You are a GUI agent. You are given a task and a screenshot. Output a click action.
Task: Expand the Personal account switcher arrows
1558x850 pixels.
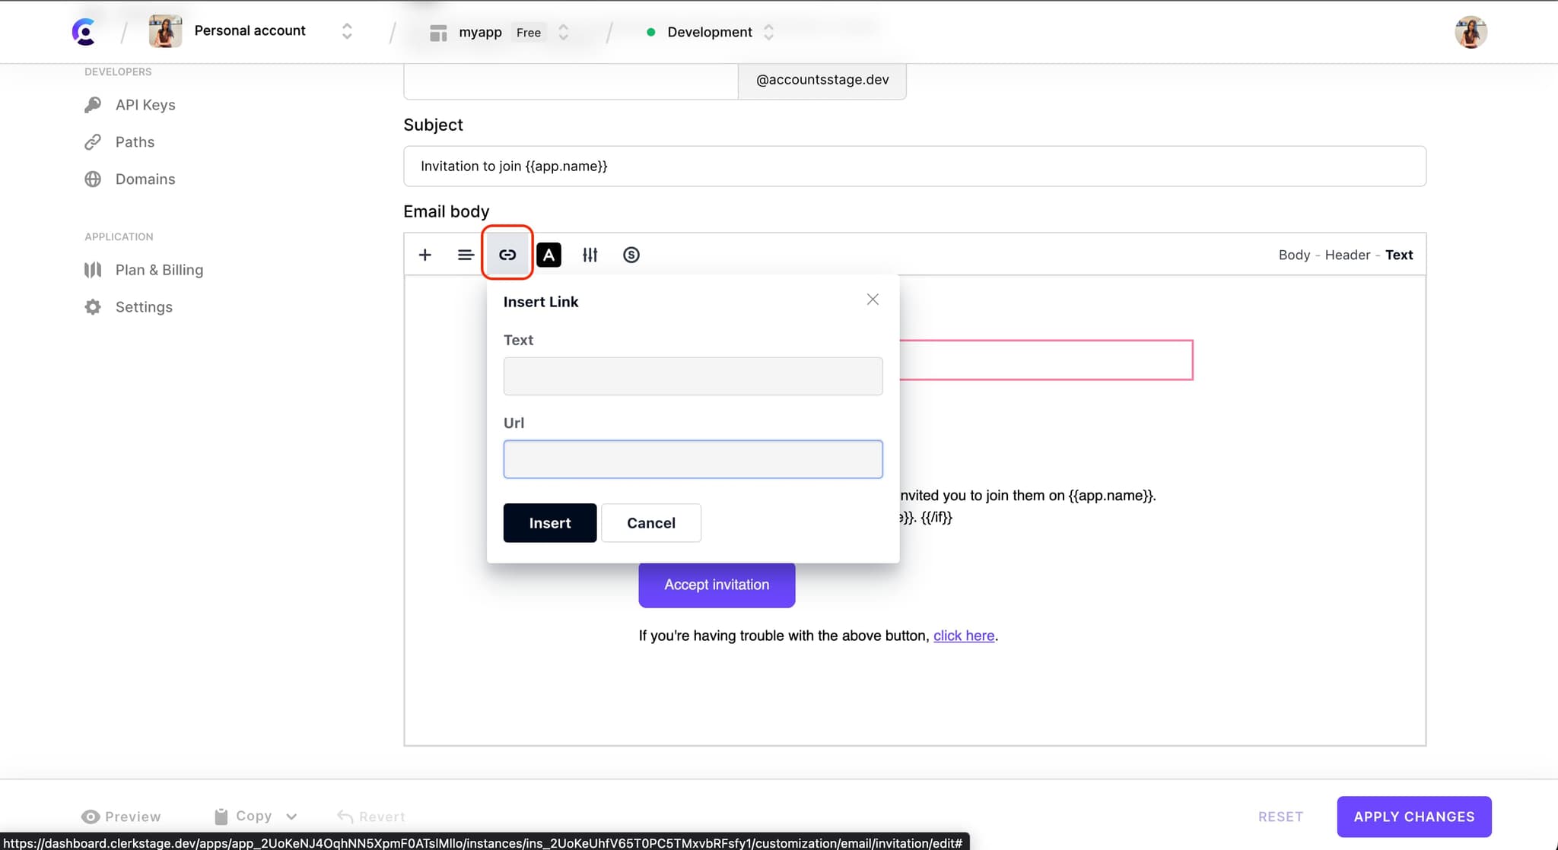pyautogui.click(x=347, y=31)
